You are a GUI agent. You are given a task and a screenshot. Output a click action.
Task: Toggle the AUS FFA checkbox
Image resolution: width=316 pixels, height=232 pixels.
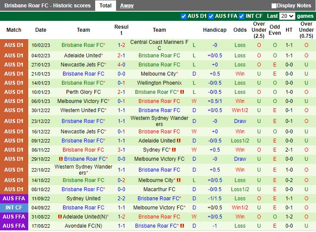(211, 16)
